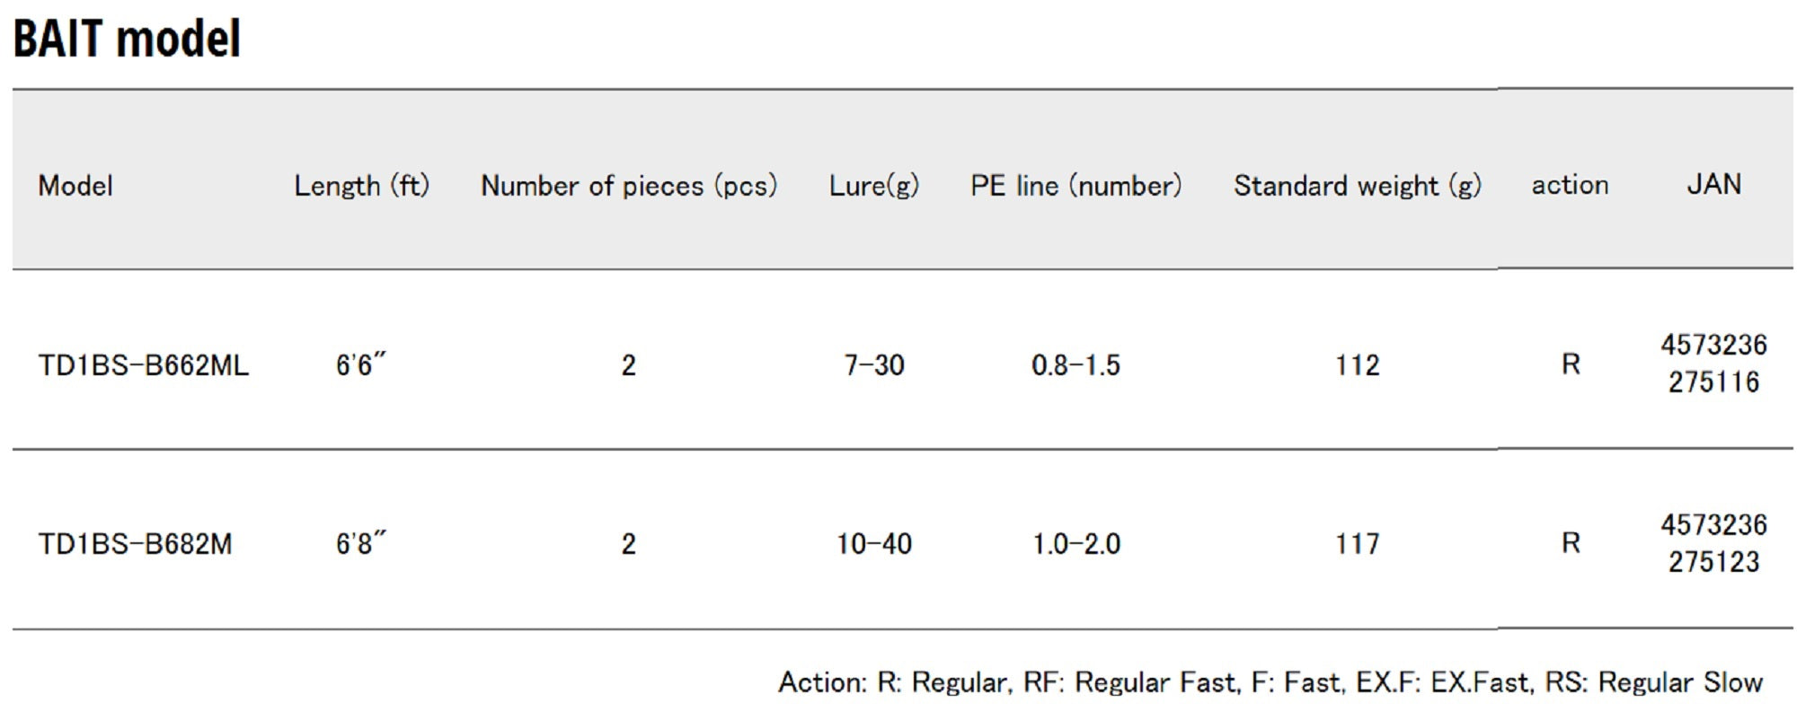Viewport: 1797px width, 720px height.
Task: Click the Standard weight (g) header
Action: tap(1357, 186)
